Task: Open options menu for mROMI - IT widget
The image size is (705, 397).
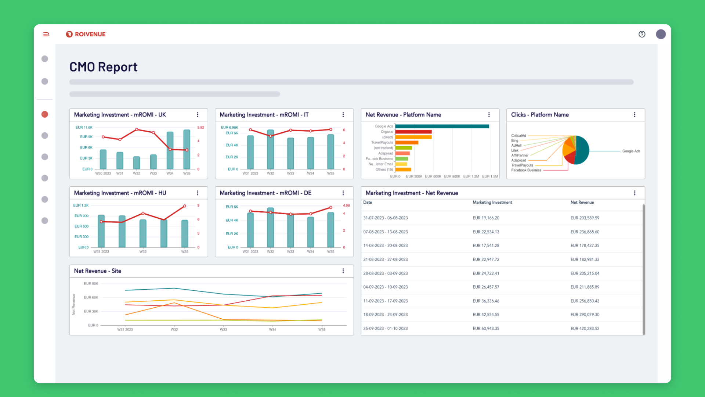Action: (343, 115)
